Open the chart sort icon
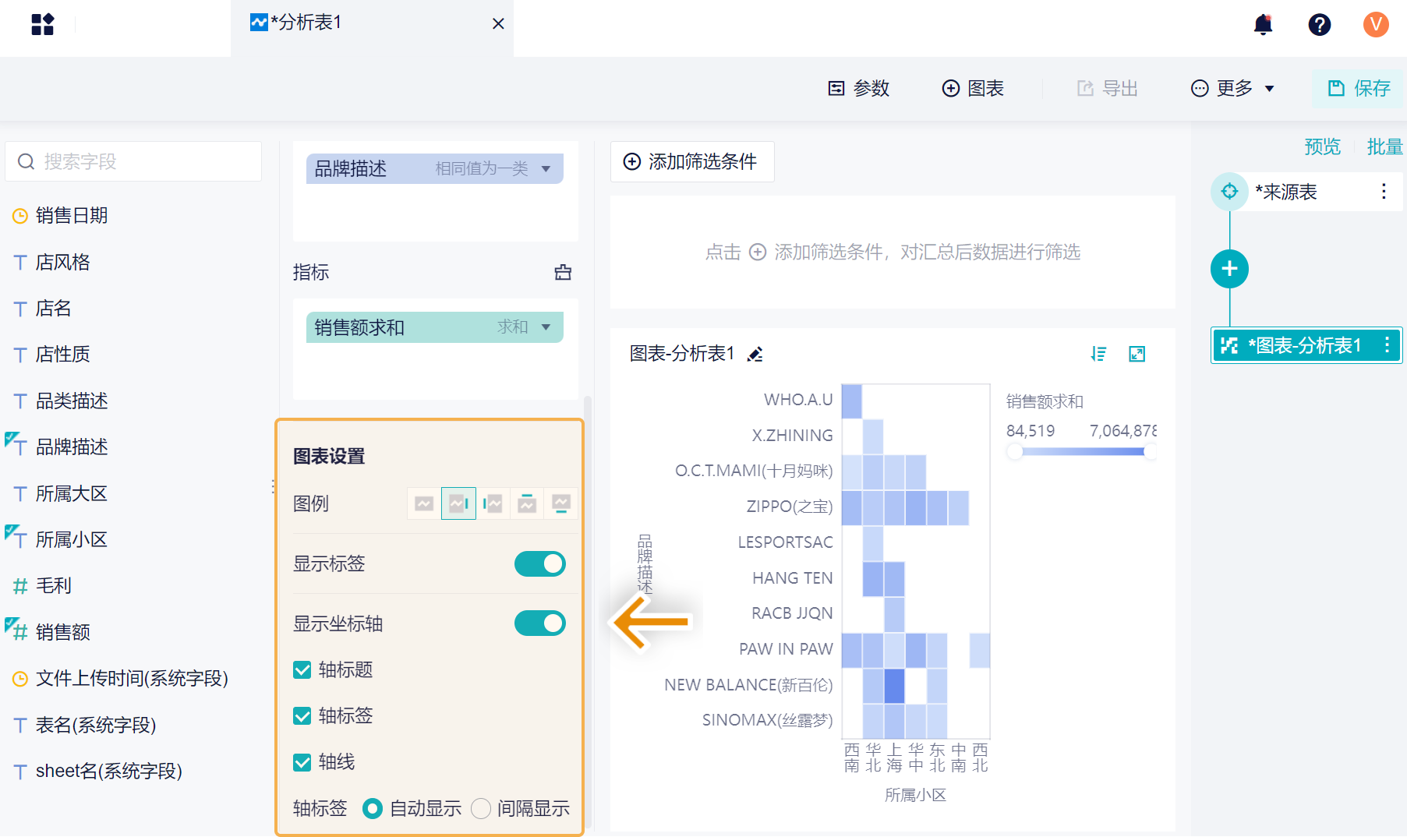Image resolution: width=1407 pixels, height=837 pixels. point(1098,355)
